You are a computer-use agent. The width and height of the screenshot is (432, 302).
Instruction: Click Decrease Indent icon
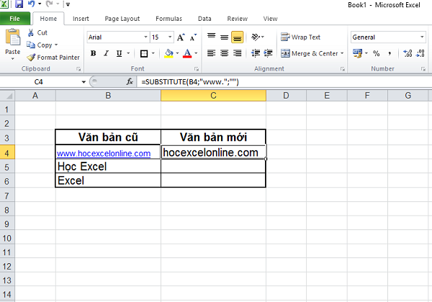pos(256,53)
